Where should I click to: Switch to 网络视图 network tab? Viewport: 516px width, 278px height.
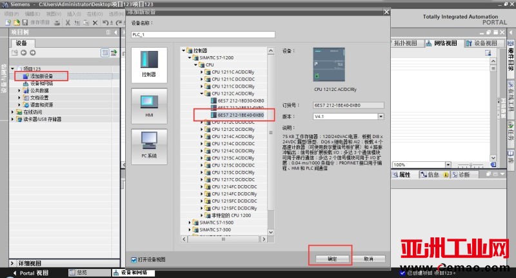(442, 43)
